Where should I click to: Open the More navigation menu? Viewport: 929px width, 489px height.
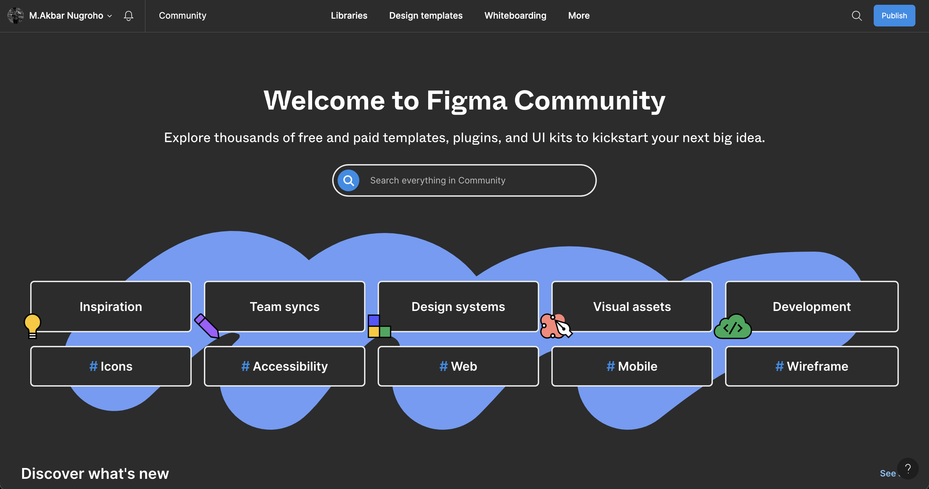579,16
